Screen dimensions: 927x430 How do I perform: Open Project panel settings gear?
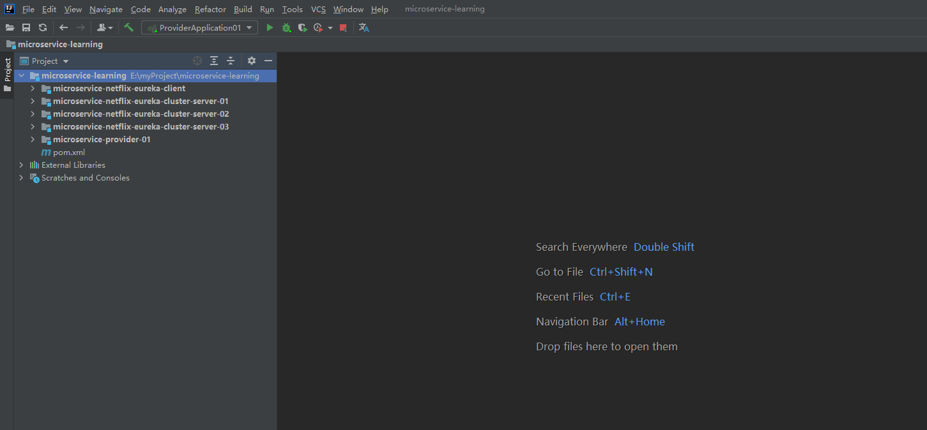tap(252, 61)
